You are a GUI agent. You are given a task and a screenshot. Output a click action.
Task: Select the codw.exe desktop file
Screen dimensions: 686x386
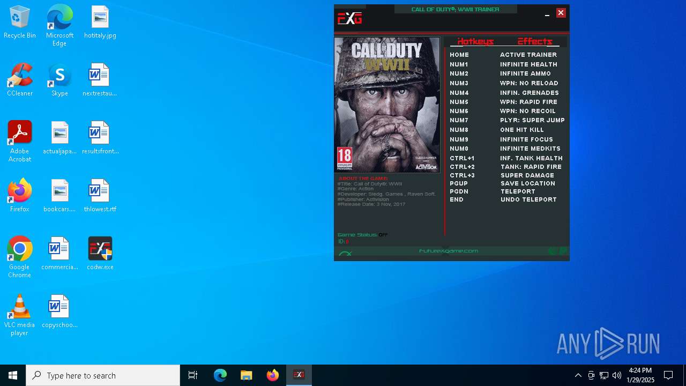100,254
